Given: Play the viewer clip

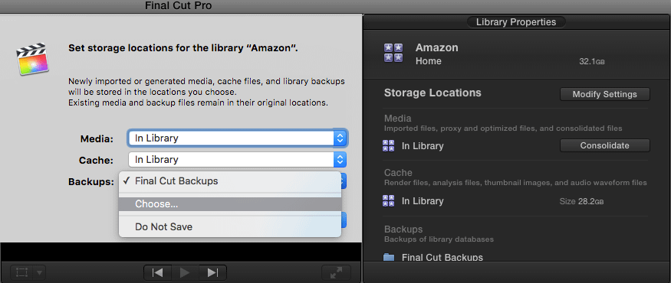Looking at the screenshot, I should point(186,272).
